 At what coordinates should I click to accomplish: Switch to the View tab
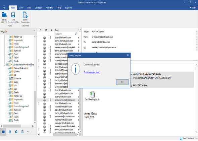21,8
